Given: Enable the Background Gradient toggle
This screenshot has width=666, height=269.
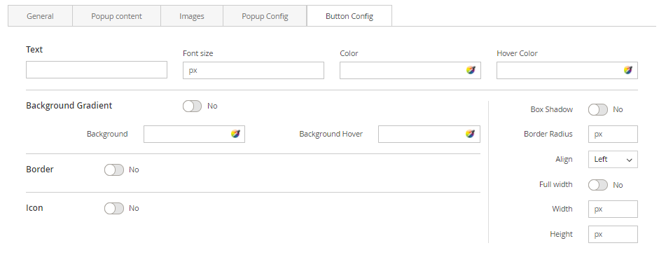Looking at the screenshot, I should [192, 106].
